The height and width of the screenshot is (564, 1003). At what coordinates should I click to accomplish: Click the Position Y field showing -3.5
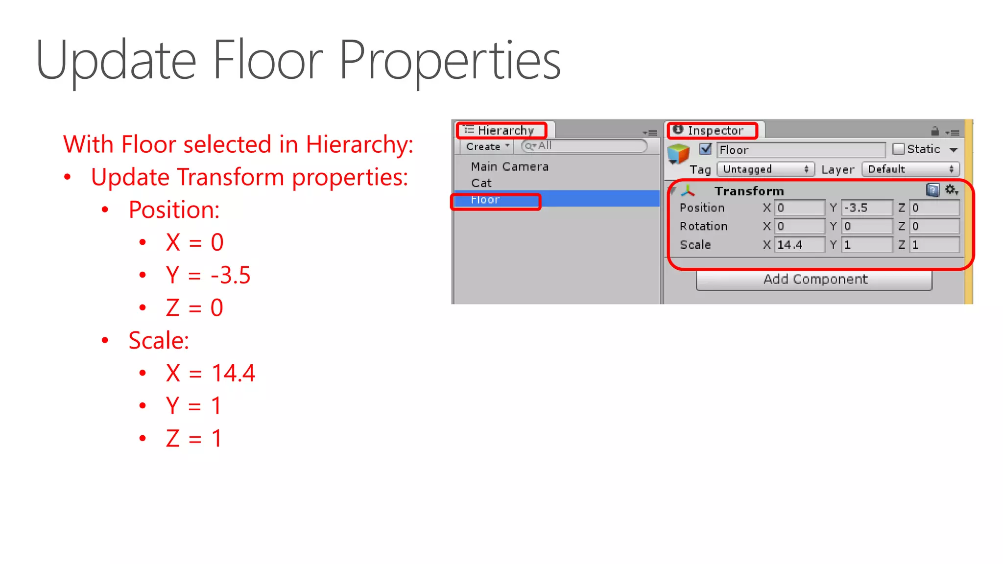[867, 208]
